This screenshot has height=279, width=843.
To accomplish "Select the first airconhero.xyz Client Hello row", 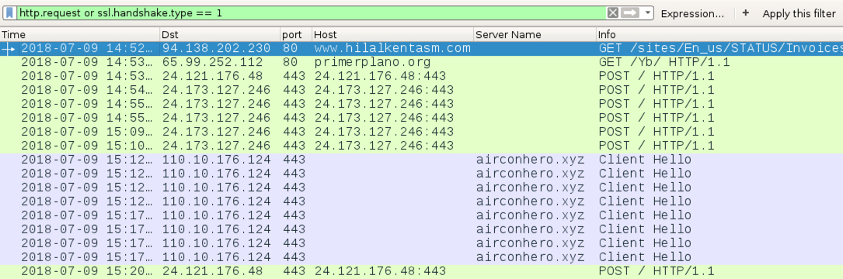I will click(421, 160).
